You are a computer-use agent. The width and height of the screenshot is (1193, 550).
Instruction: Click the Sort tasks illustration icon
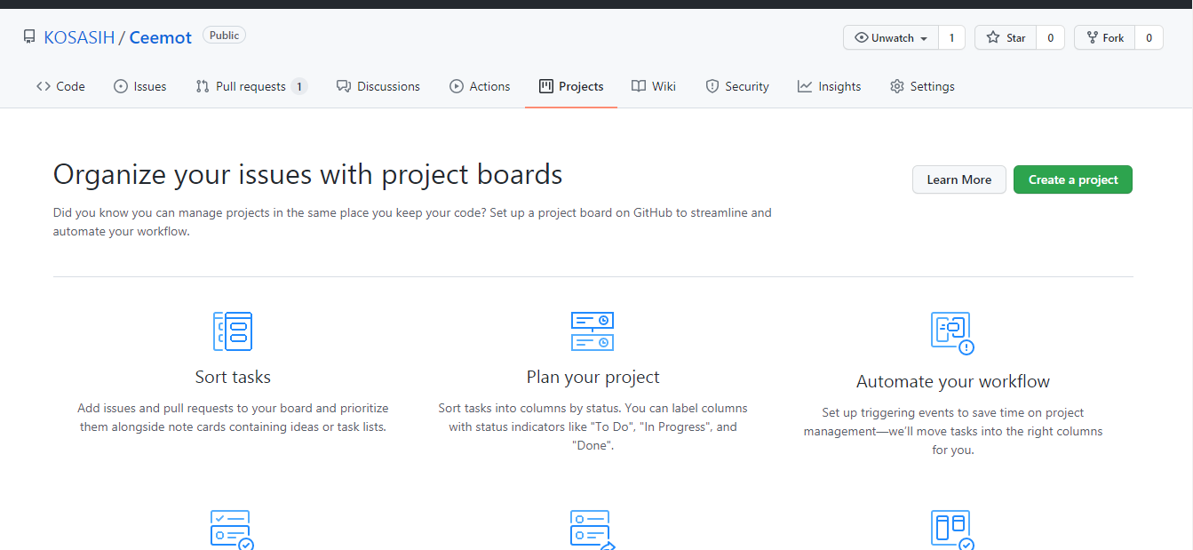click(233, 331)
